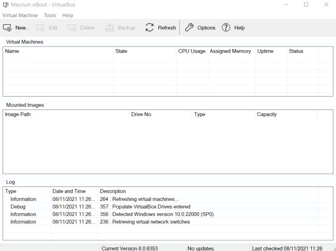Click the New virtual machine icon
Screen dimensions: 336x251
click(7, 28)
